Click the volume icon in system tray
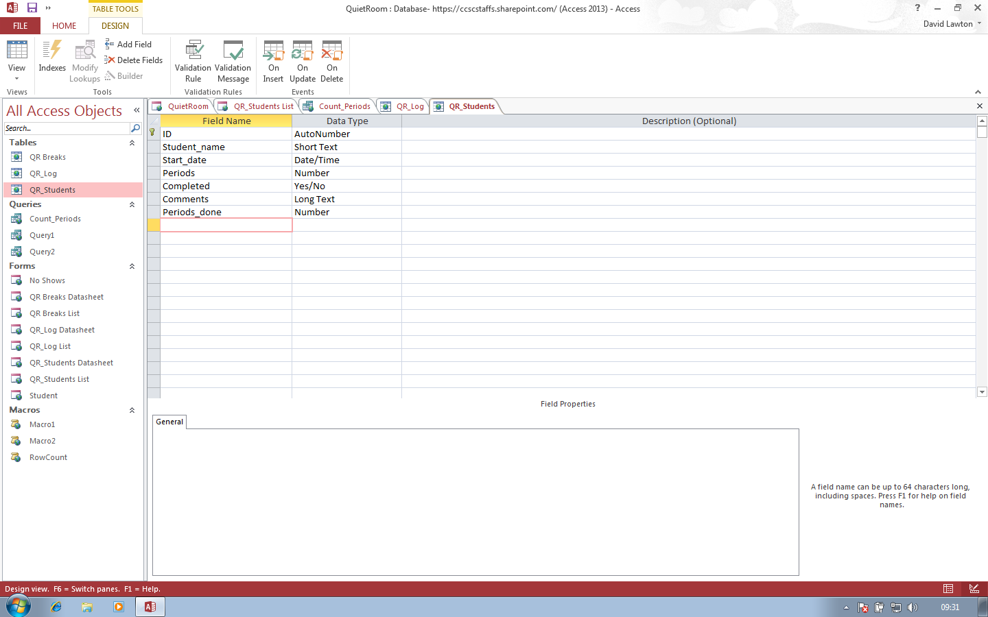 coord(912,607)
